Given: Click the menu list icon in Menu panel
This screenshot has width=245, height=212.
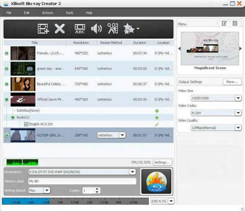Looking at the screenshot, I should pyautogui.click(x=235, y=24).
